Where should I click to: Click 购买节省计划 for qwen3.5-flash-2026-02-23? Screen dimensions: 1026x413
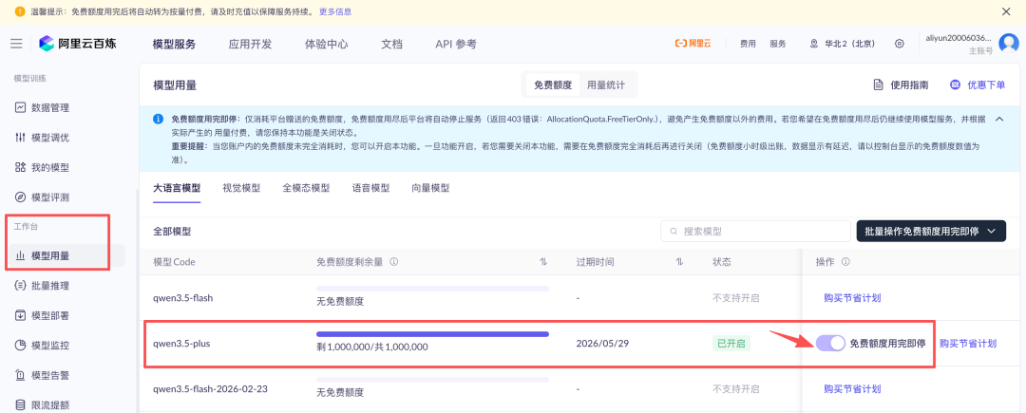[852, 389]
